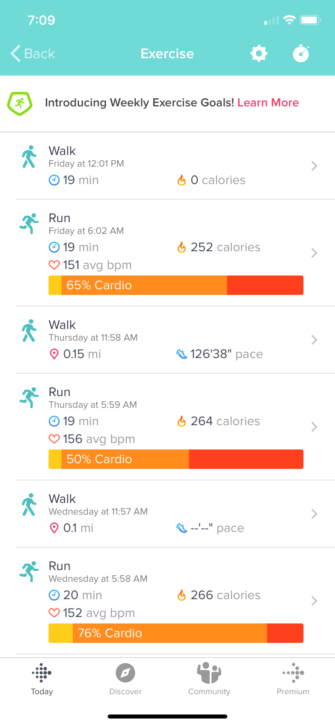Tap the Friday 6:02 AM run icon
The image size is (335, 725).
coord(29,223)
